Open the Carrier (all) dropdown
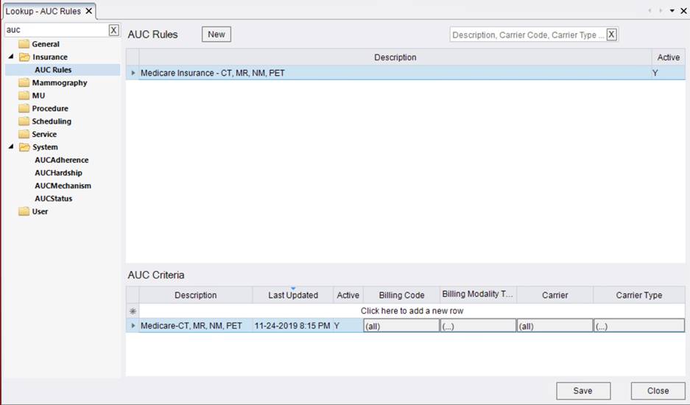Image resolution: width=690 pixels, height=405 pixels. [x=555, y=326]
